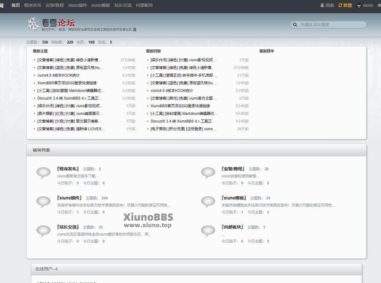Click the 主题数: 356 site statistic

tap(37, 42)
